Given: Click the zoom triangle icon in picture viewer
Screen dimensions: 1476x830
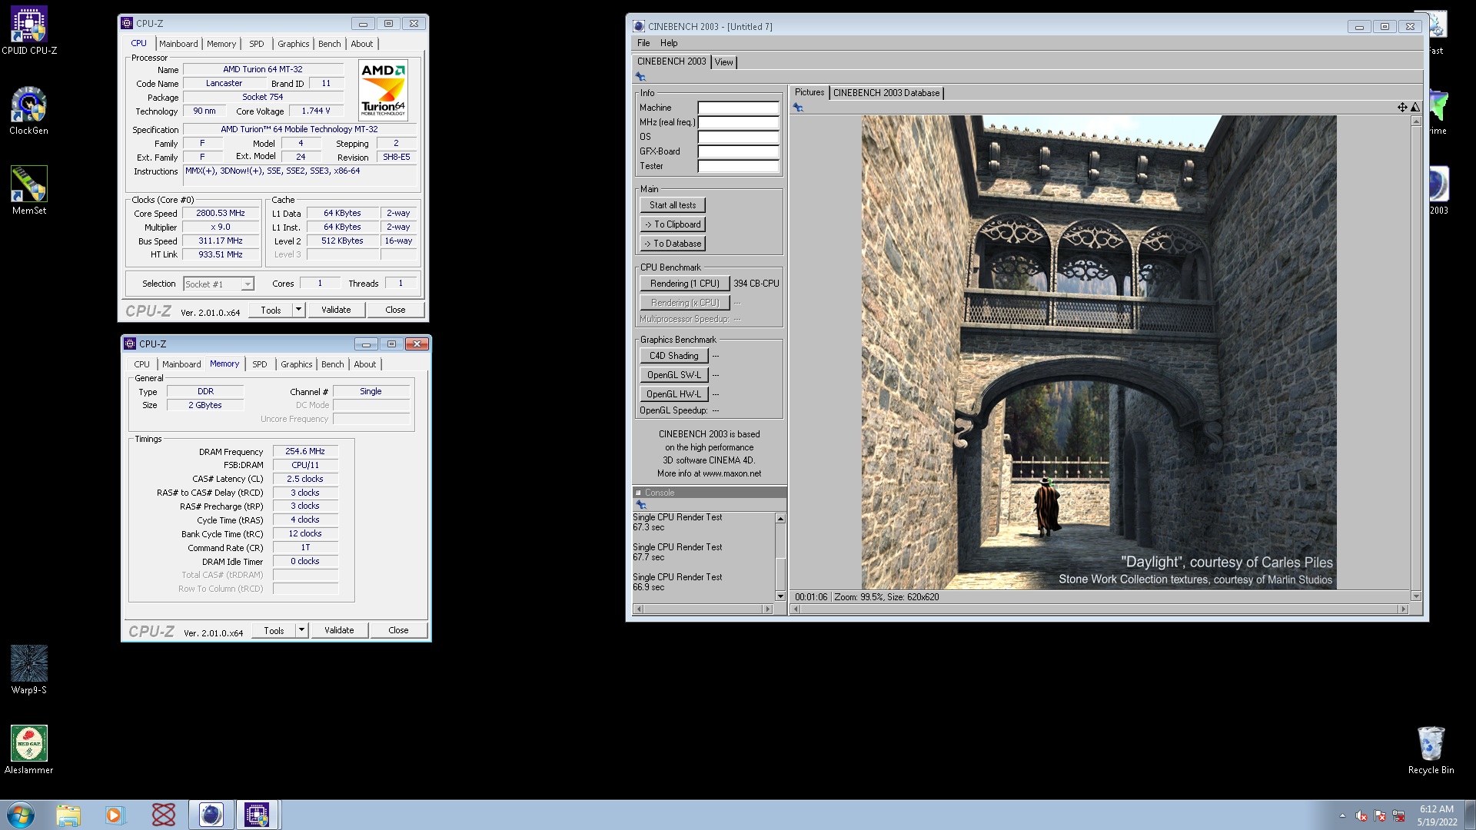Looking at the screenshot, I should 1414,108.
